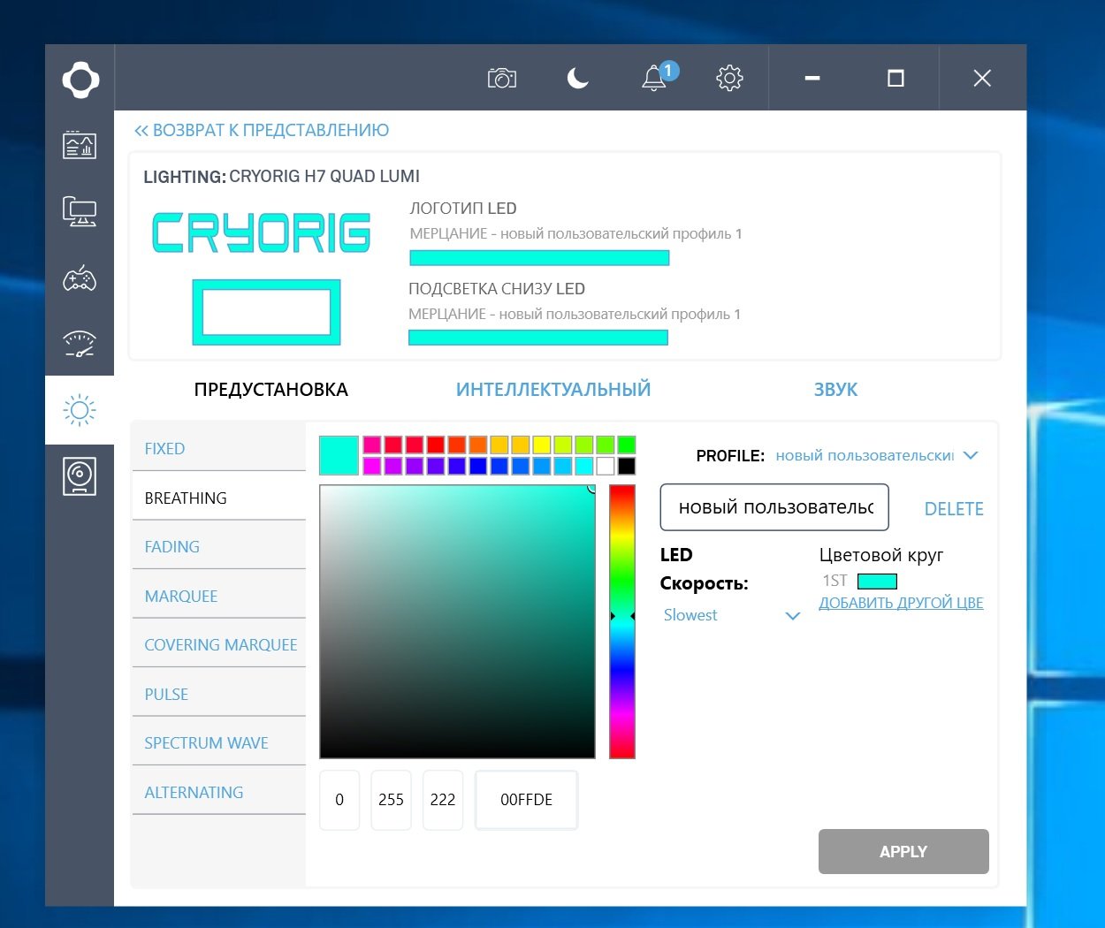Select the BREATHING lighting mode
1105x928 pixels.
218,498
